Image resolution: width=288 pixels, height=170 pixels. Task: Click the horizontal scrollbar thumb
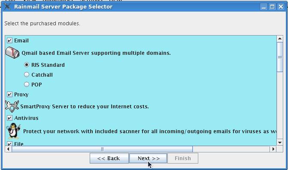(x=102, y=149)
